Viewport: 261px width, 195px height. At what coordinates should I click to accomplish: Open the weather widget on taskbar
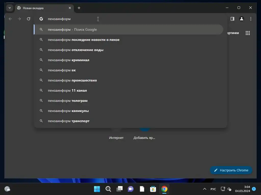point(7,189)
